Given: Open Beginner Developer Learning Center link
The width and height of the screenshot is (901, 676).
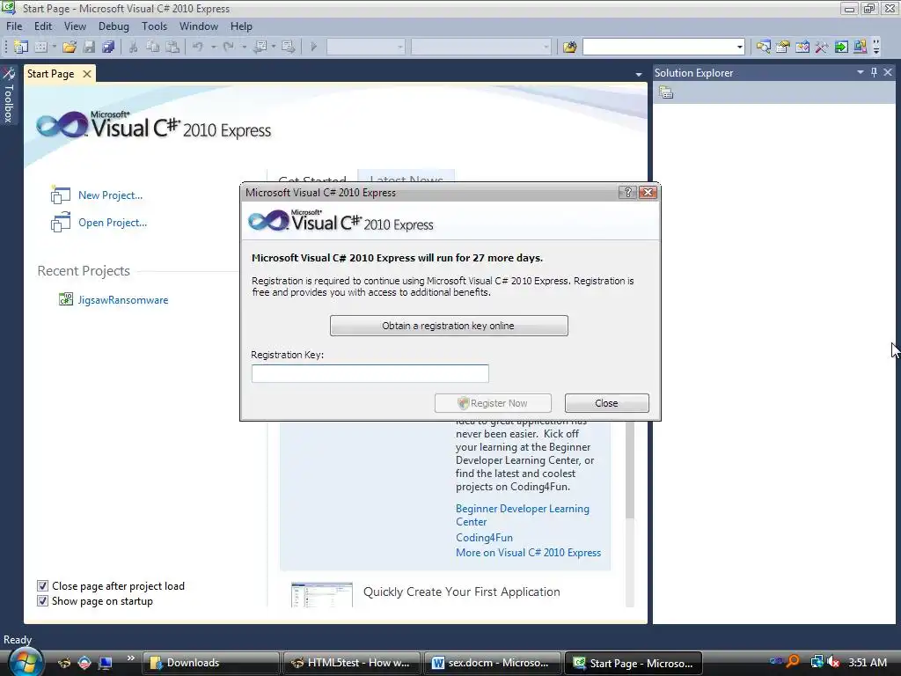Looking at the screenshot, I should (523, 515).
